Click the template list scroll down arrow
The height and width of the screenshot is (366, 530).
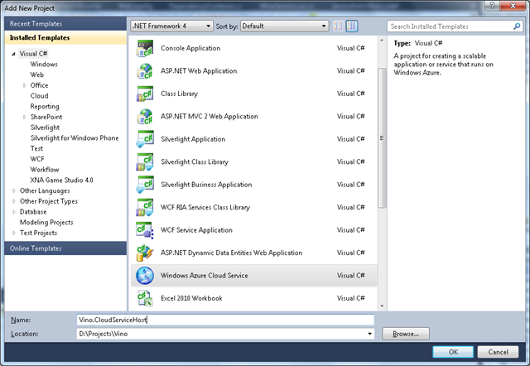(x=382, y=306)
